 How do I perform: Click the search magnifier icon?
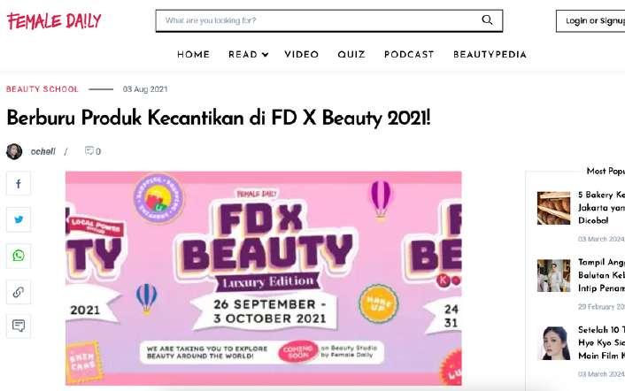click(487, 20)
